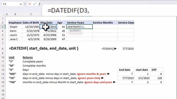Select the "Y" unit cell
The image size is (177, 99).
[11, 62]
